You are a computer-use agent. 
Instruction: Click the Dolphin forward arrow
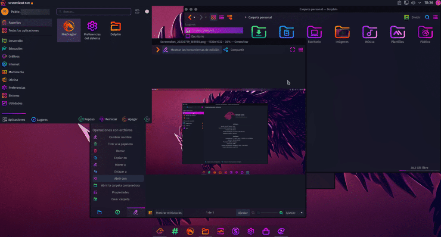pos(201,17)
